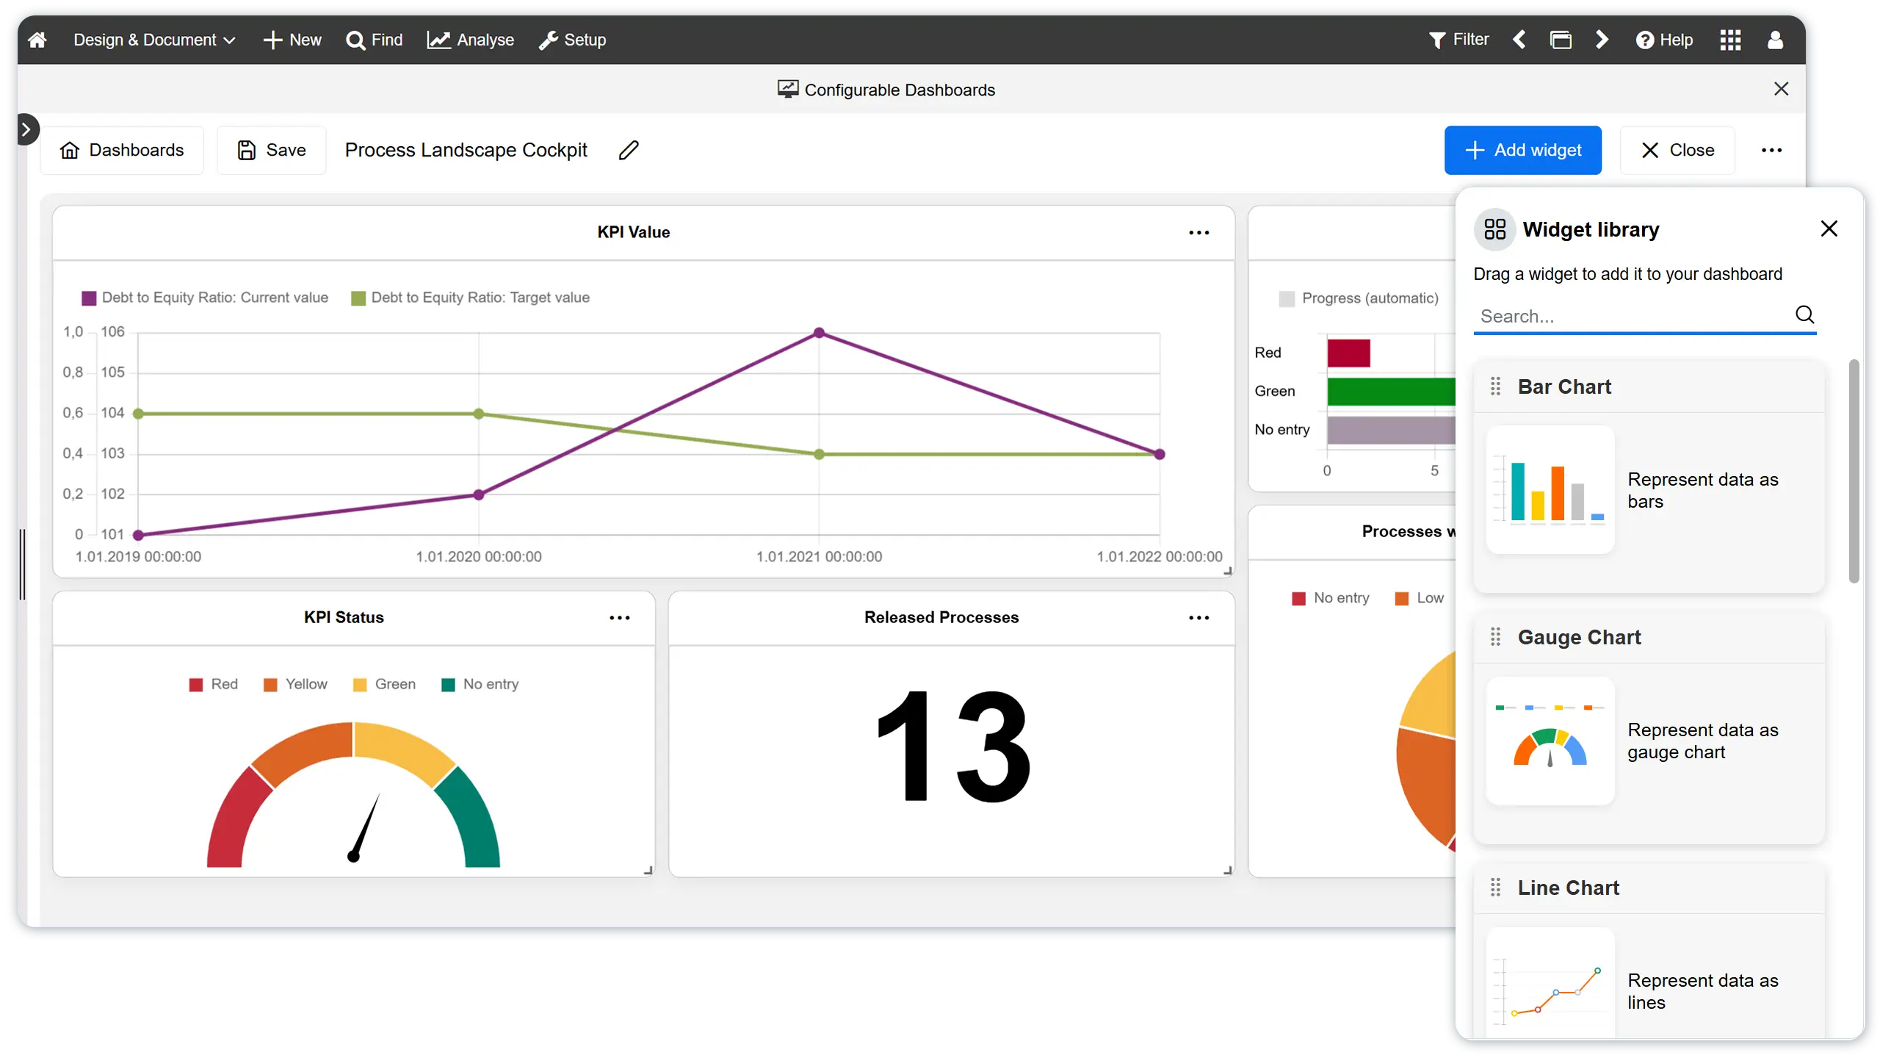Go to previous window with left arrow
Viewport: 1880px width, 1058px height.
1519,40
